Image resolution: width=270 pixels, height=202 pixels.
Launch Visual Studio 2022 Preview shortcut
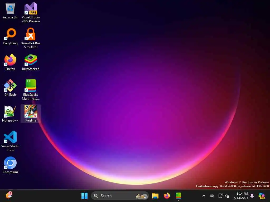[31, 12]
